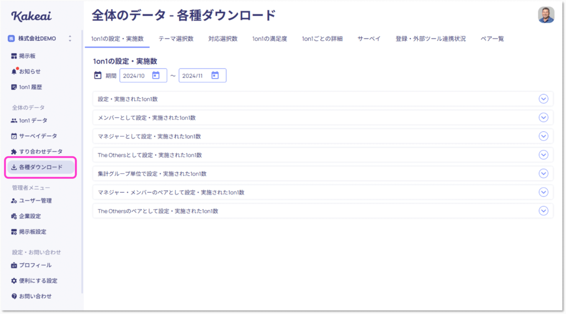Open すり合わせデータ sidebar link
This screenshot has height=314, width=566.
(x=41, y=151)
